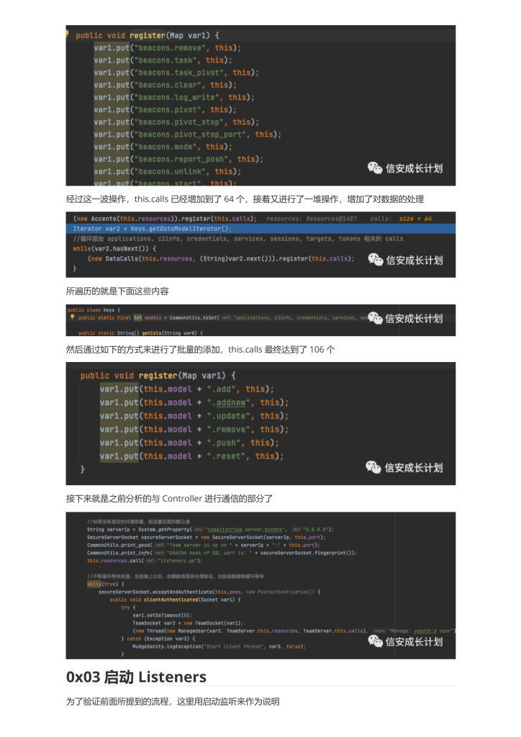Viewport: 521px width, 737px height.
Task: Click the public class Keys line
Action: (94, 309)
